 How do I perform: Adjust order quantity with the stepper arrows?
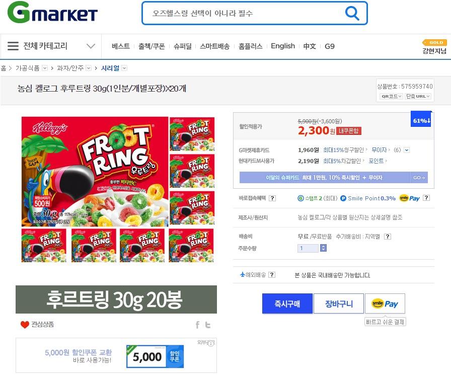click(x=323, y=248)
